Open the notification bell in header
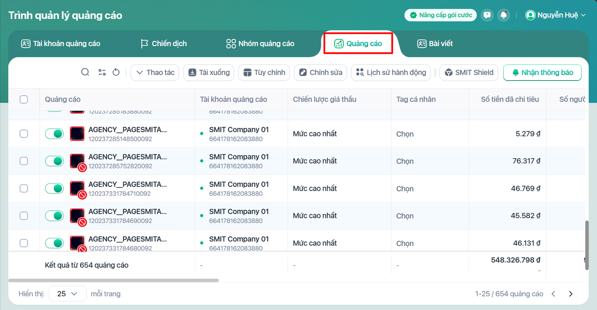Screen dimensions: 597x310 (x=503, y=15)
